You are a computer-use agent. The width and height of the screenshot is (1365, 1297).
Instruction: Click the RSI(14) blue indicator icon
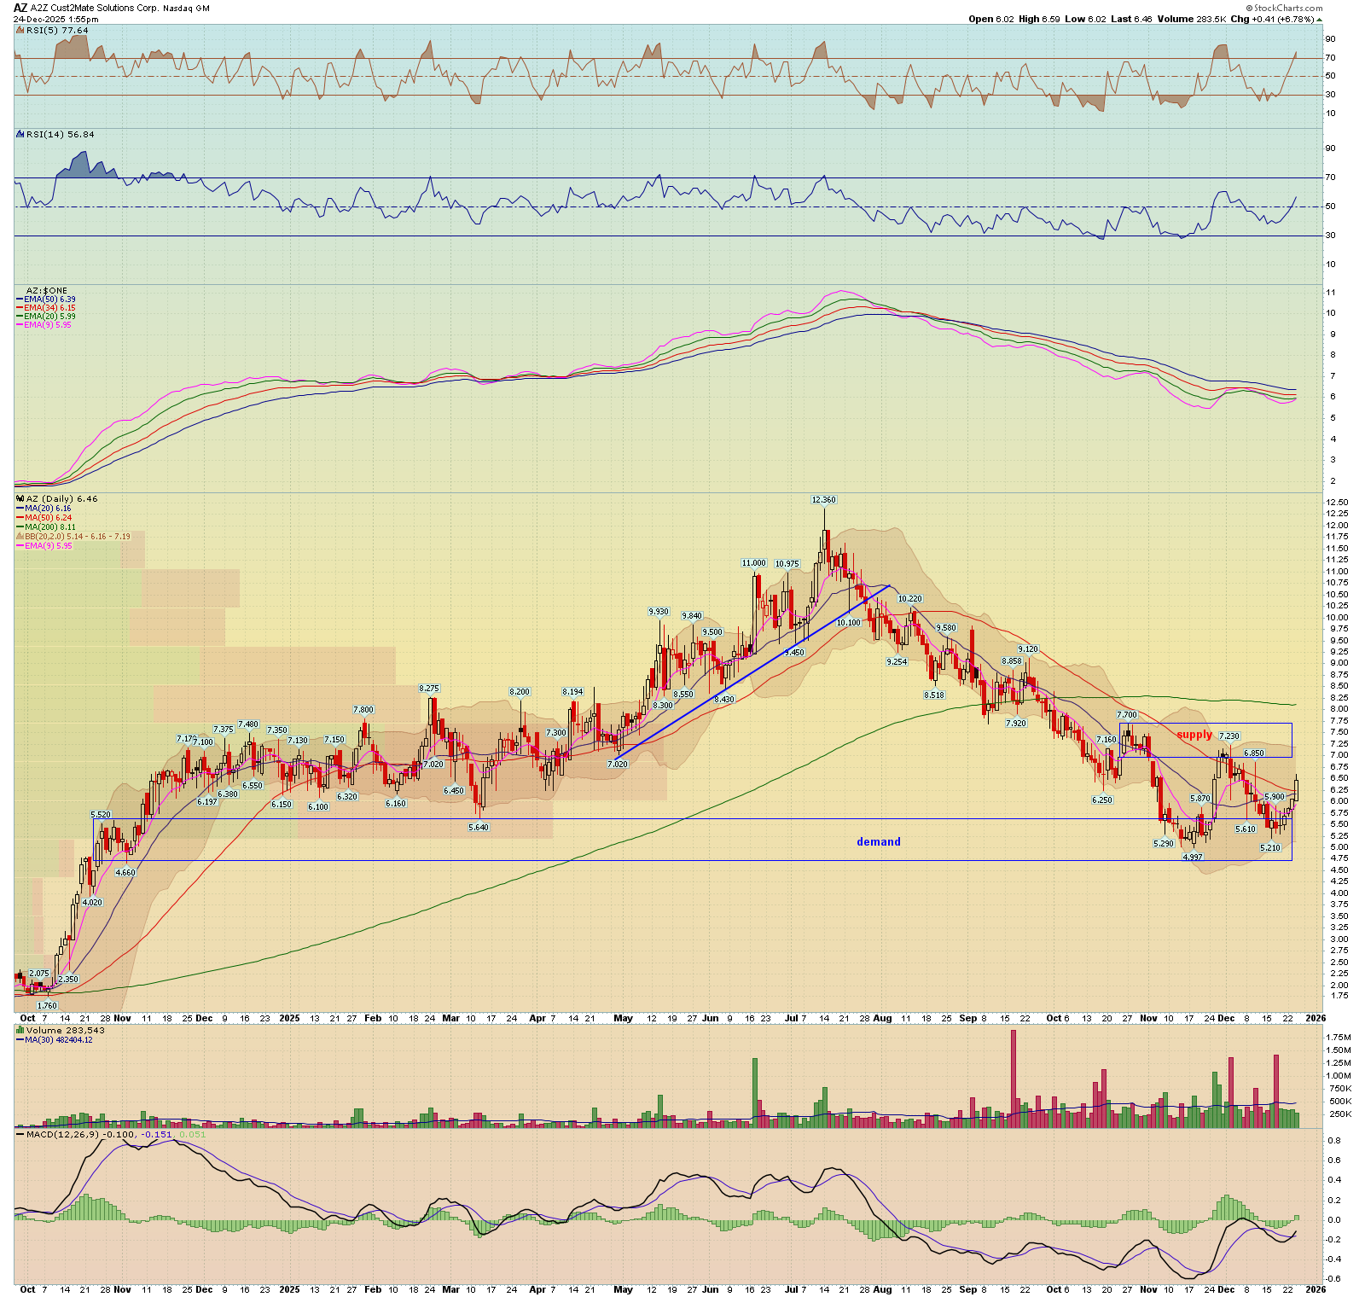(20, 135)
